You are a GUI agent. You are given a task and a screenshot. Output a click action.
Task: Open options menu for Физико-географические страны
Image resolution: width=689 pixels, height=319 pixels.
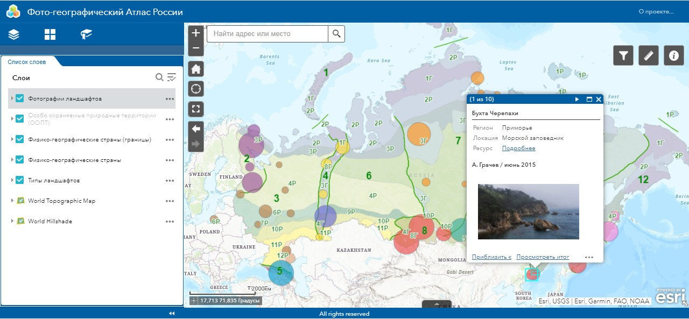[170, 160]
